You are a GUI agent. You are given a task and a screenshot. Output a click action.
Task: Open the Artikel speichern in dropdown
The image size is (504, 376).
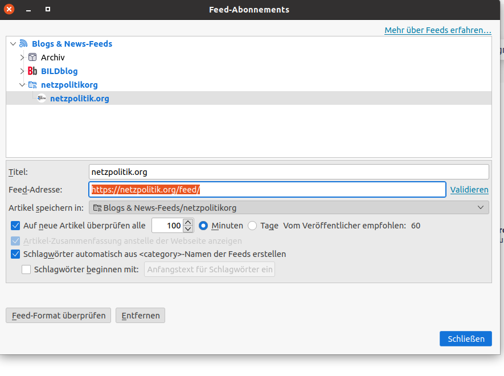click(x=289, y=207)
